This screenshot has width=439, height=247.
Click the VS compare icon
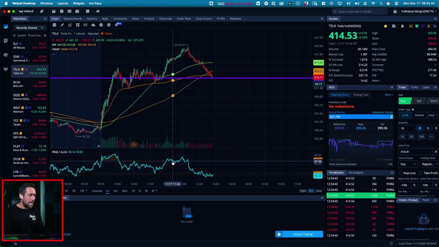tap(85, 25)
